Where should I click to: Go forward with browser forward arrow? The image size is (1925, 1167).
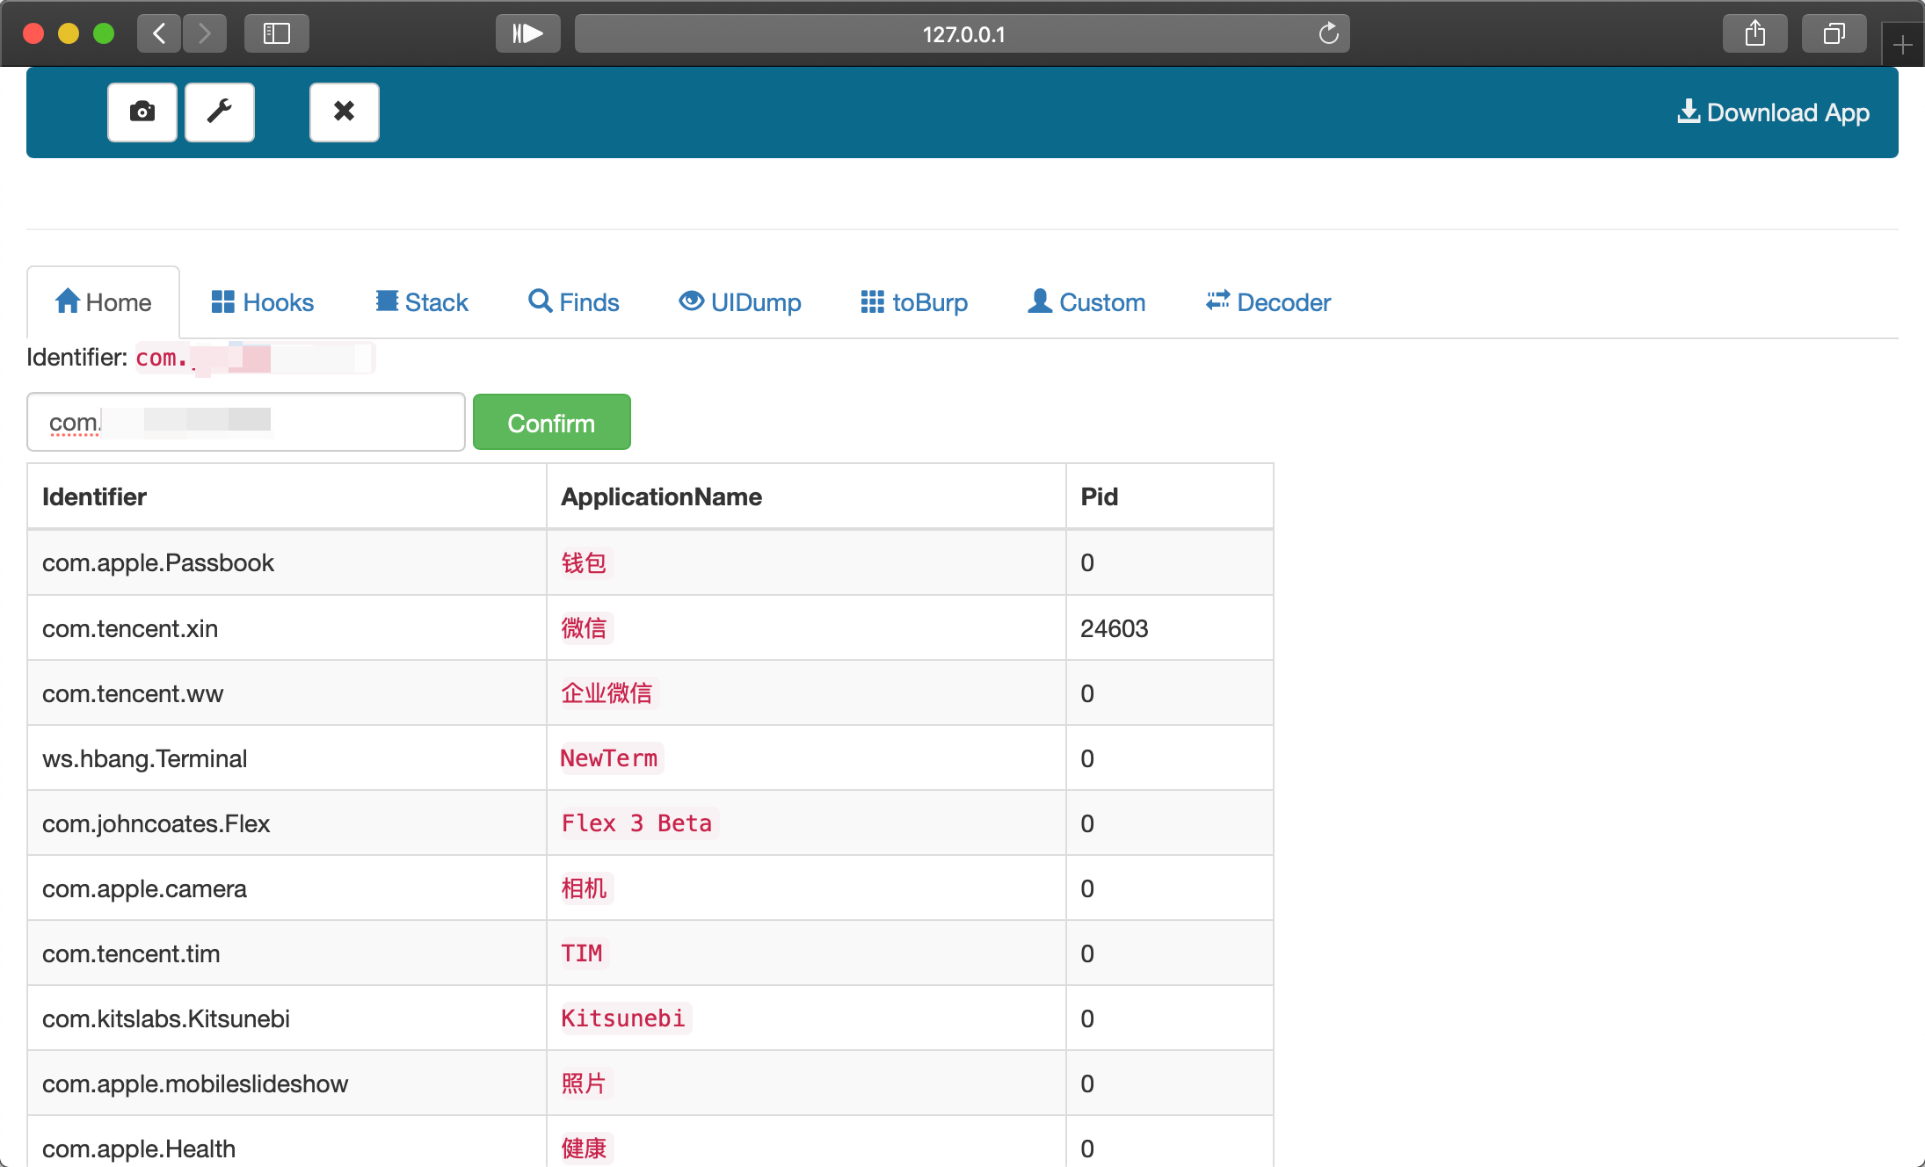(205, 33)
